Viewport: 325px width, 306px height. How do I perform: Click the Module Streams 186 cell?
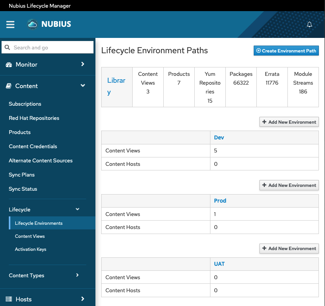coord(303,87)
